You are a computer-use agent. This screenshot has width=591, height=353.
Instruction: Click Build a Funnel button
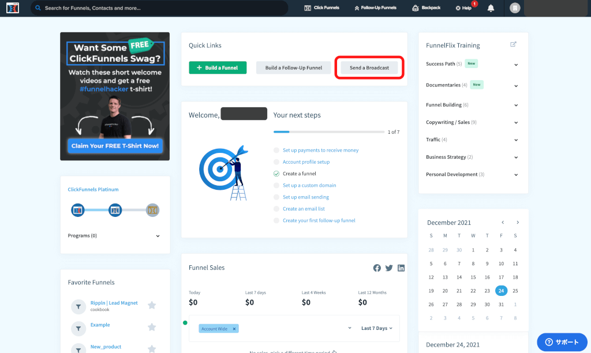coord(218,67)
